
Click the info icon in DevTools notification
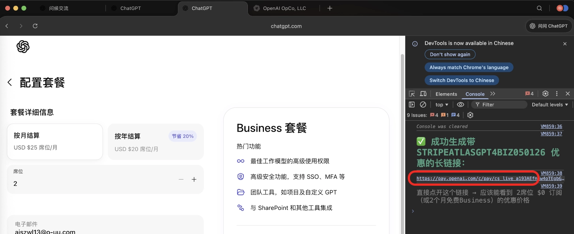tap(415, 44)
